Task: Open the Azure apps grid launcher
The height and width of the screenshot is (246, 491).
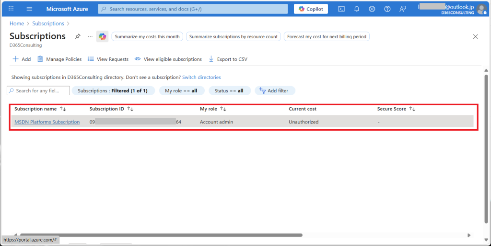Action: pyautogui.click(x=11, y=9)
